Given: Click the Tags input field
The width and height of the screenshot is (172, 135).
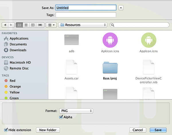Looking at the screenshot, I should [x=86, y=15].
